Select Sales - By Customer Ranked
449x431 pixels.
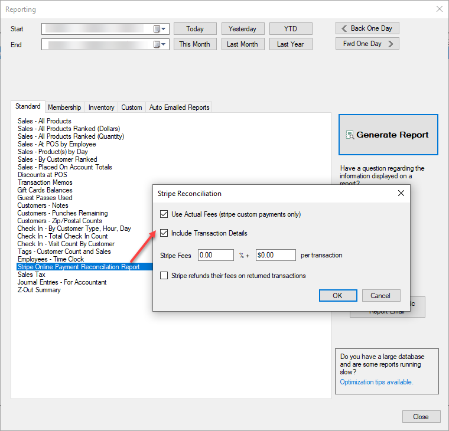click(57, 159)
